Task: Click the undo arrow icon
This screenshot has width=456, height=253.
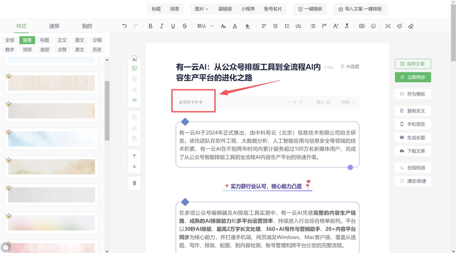Action: tap(124, 26)
